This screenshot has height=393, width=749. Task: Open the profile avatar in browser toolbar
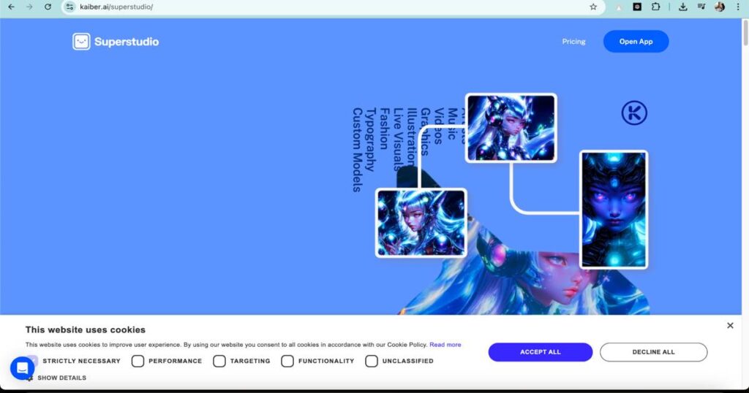tap(720, 7)
